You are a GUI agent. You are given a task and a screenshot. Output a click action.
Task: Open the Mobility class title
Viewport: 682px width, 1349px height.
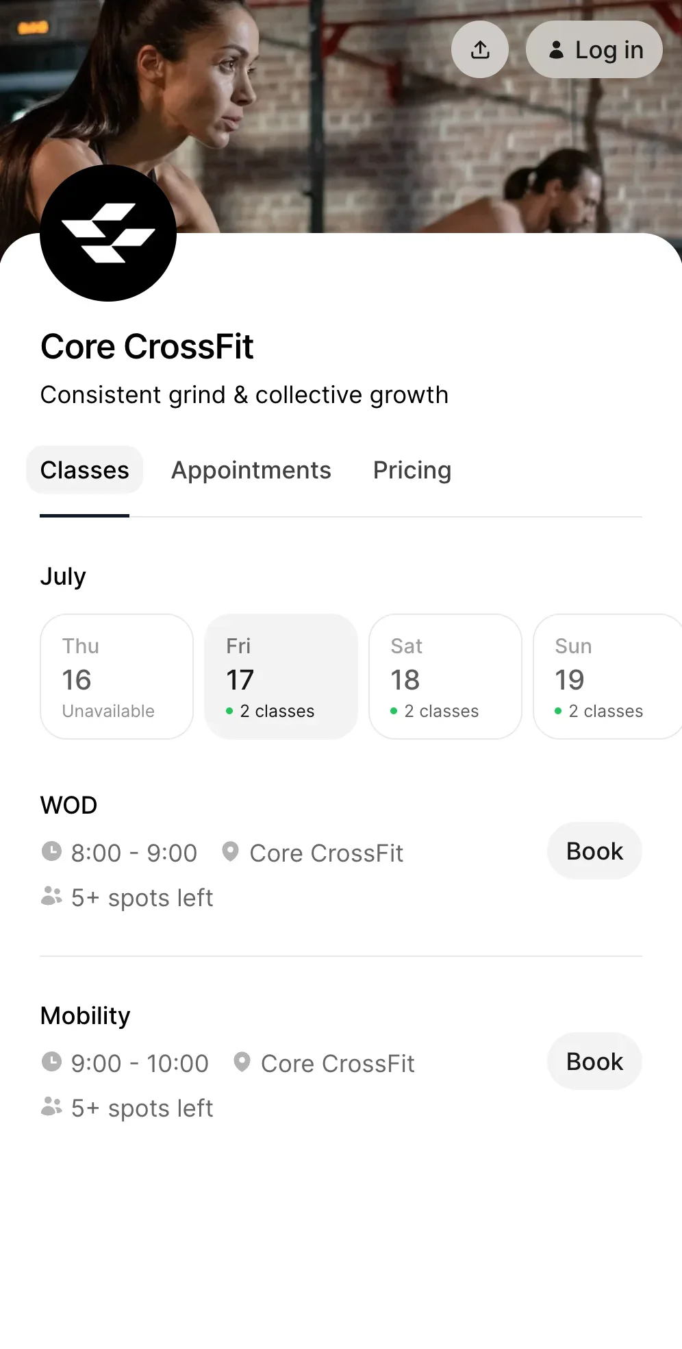[86, 1016]
